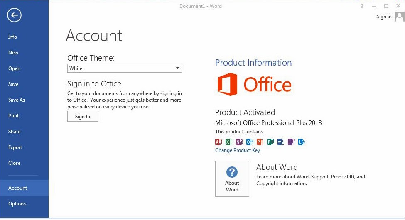This screenshot has height=220, width=405.
Task: Click the Help question mark icon
Action: [362, 6]
